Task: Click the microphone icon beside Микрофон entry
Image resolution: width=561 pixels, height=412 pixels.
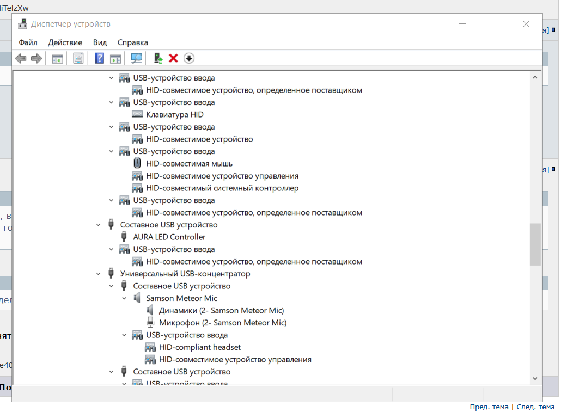Action: click(150, 322)
